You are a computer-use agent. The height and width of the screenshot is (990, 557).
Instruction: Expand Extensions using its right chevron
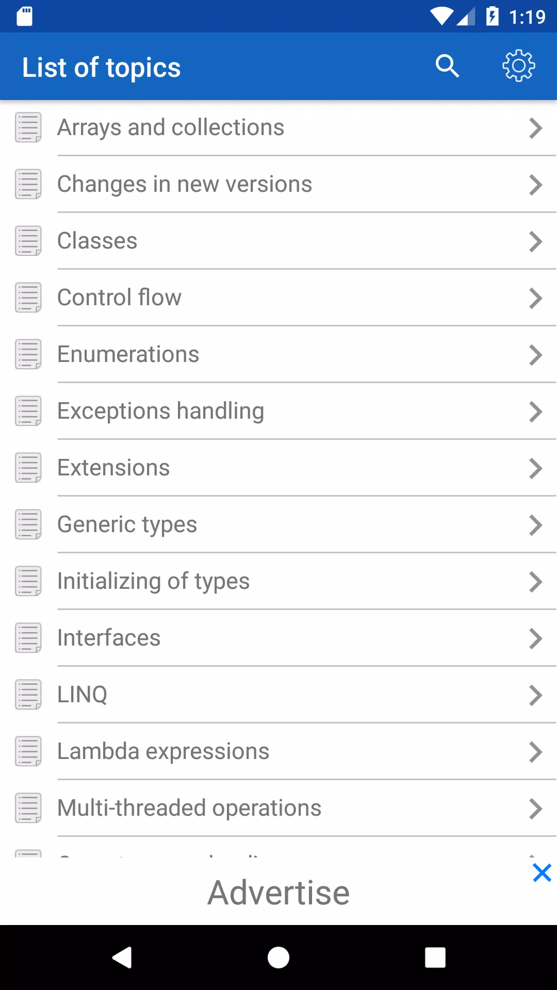tap(536, 468)
